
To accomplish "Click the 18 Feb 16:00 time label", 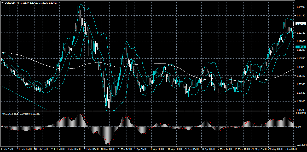I will (x=41, y=149).
